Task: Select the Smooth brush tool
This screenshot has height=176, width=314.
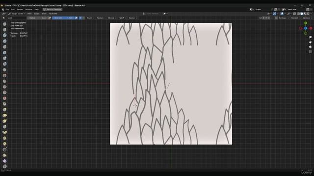Action: (4, 75)
